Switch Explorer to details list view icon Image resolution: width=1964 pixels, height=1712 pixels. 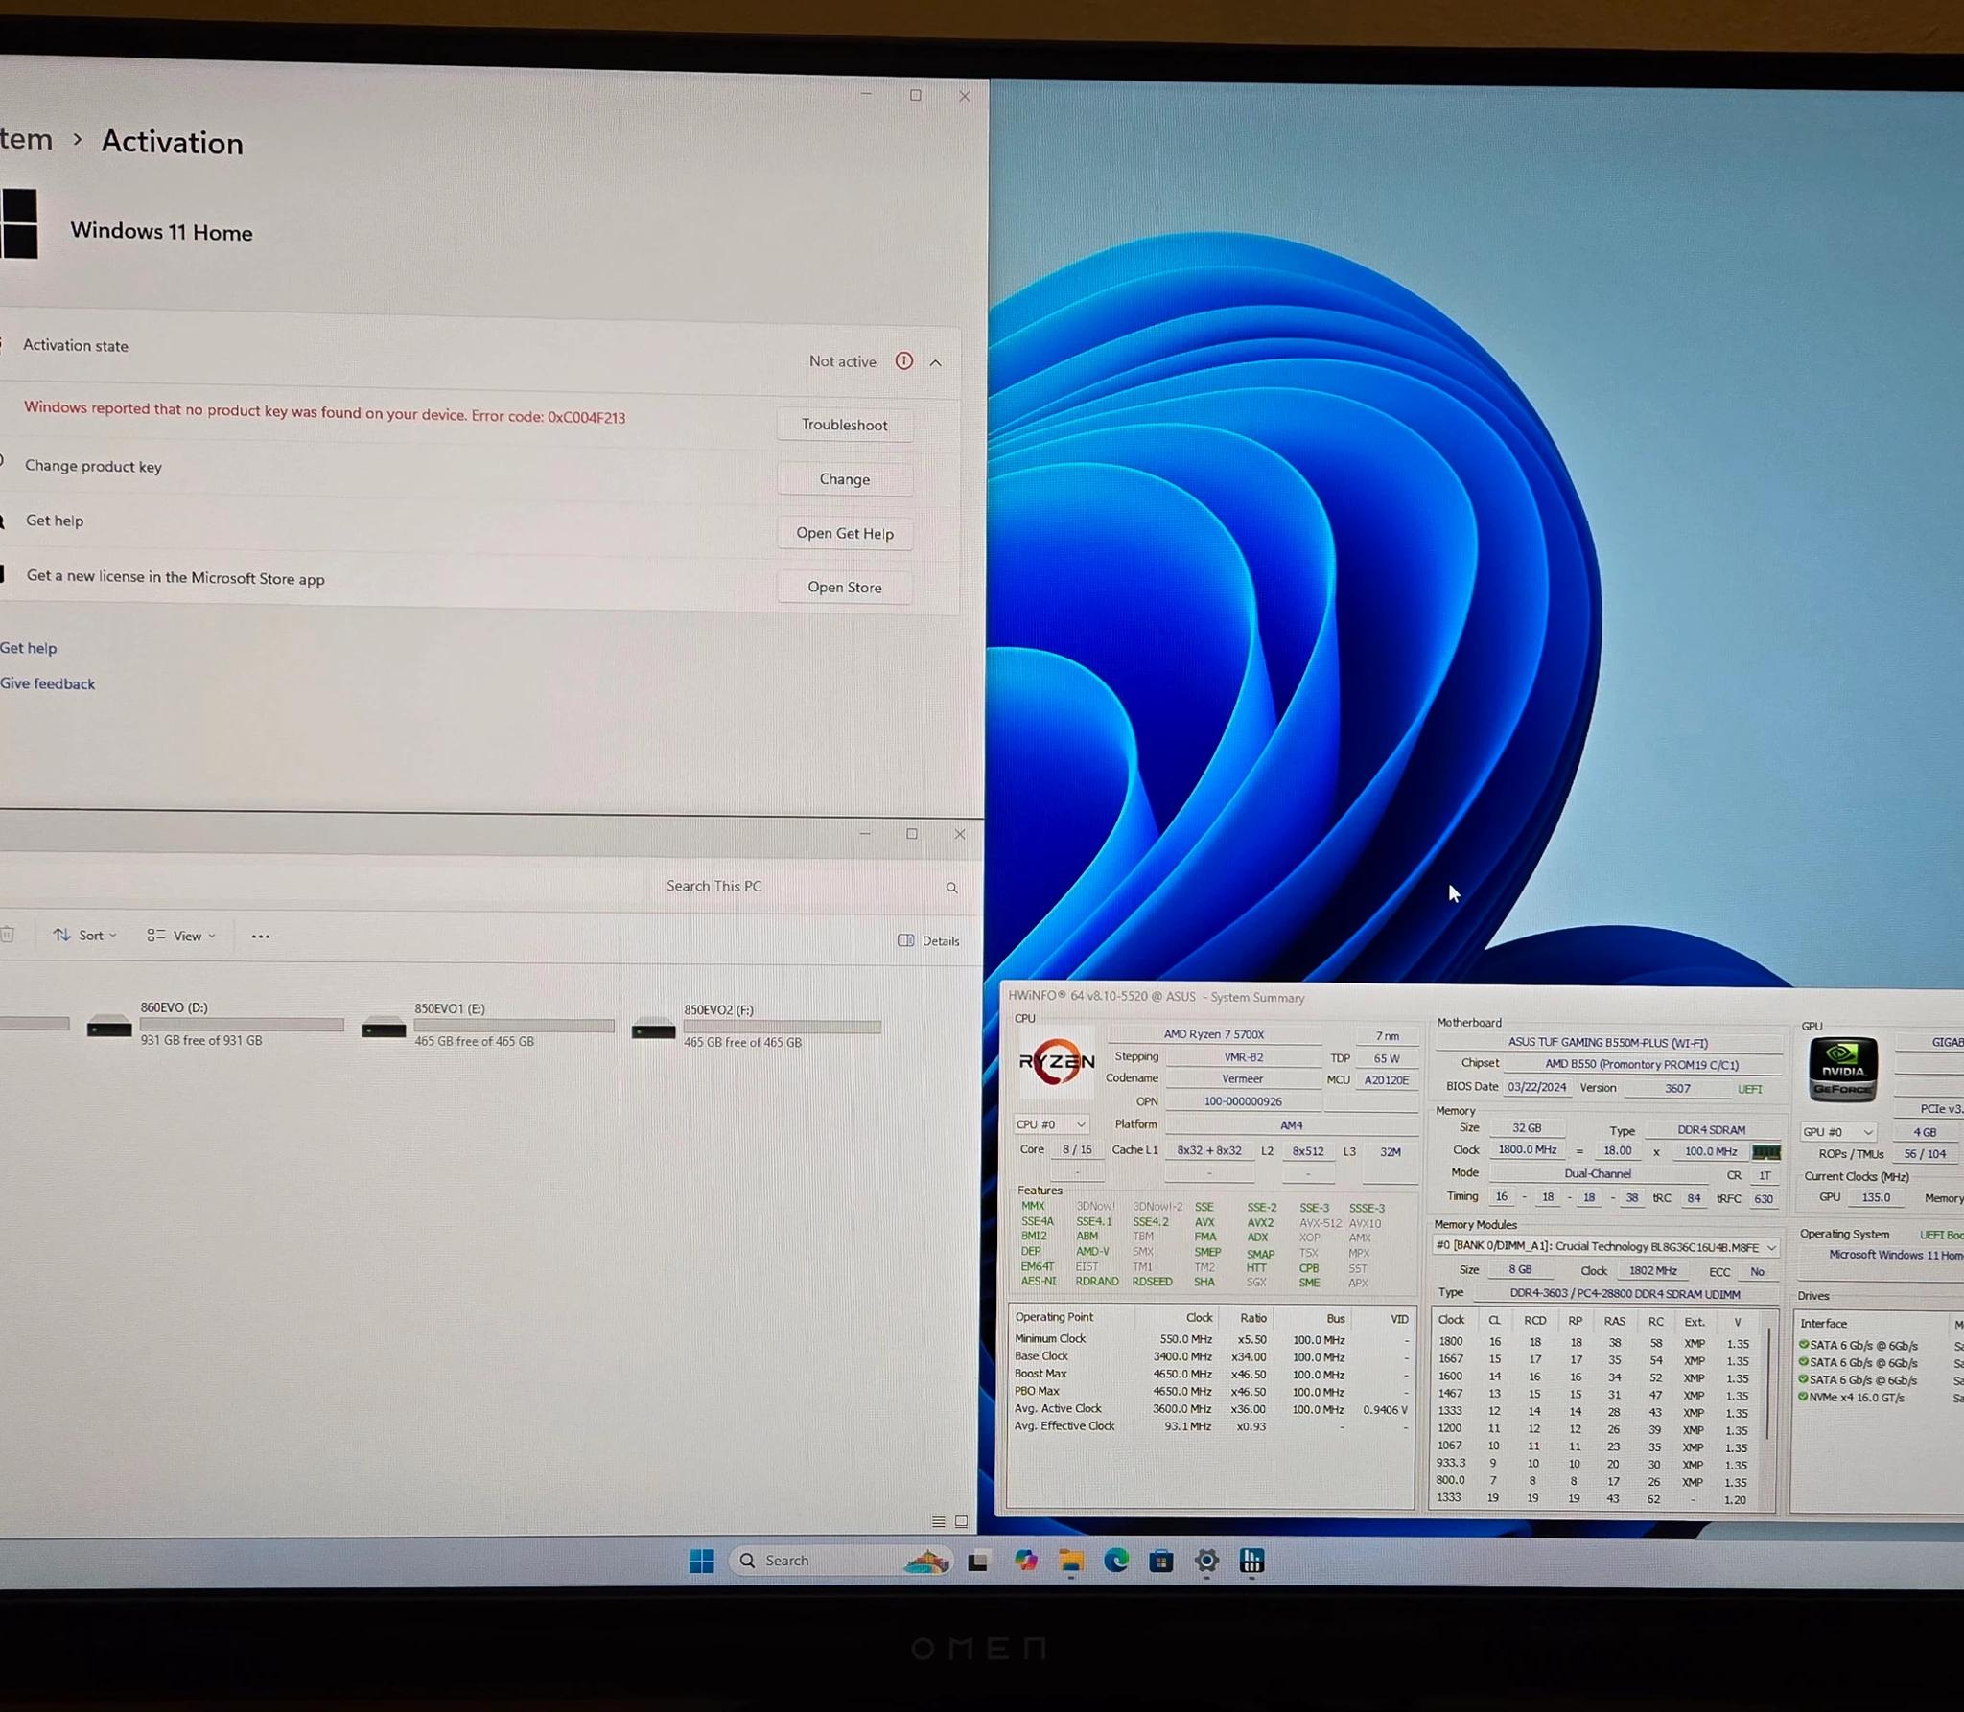(x=939, y=1521)
